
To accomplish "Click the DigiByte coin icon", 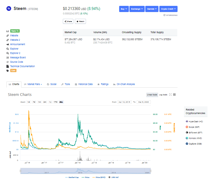I will (187, 144).
